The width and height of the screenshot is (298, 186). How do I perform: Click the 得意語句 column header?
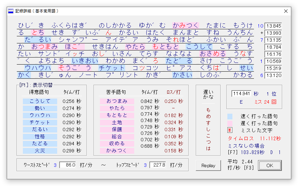point(39,92)
